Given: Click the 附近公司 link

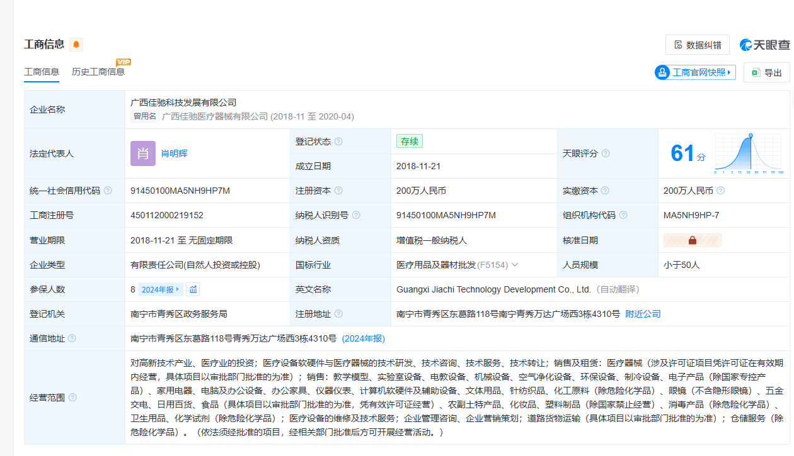Looking at the screenshot, I should click(643, 314).
